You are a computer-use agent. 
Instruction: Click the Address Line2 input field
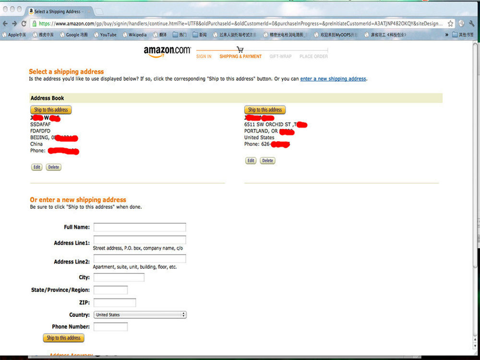pos(140,259)
